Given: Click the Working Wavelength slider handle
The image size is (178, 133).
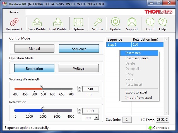Looking at the screenshot, I should click(42, 87).
